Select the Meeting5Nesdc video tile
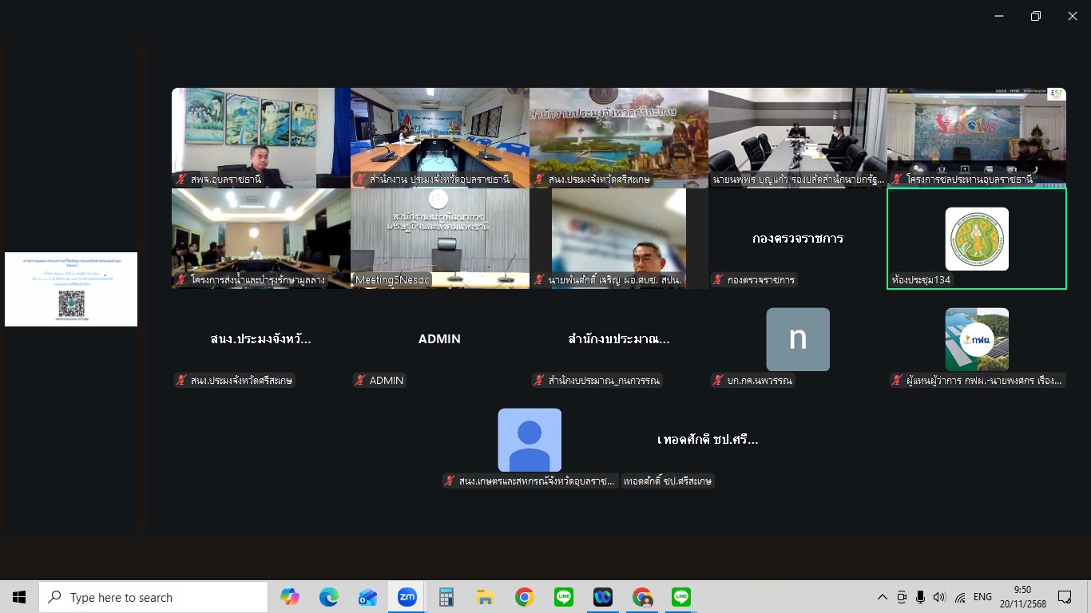This screenshot has width=1091, height=613. coord(439,238)
